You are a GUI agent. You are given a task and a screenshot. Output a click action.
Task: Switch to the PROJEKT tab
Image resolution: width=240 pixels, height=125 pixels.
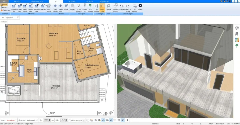click(17, 1)
